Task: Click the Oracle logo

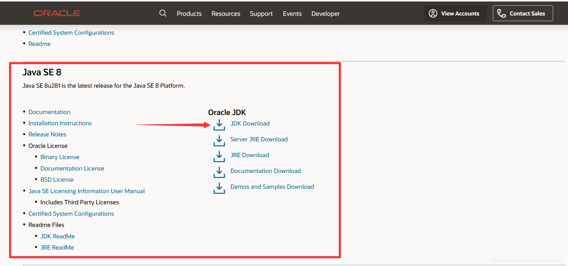Action: (x=57, y=13)
